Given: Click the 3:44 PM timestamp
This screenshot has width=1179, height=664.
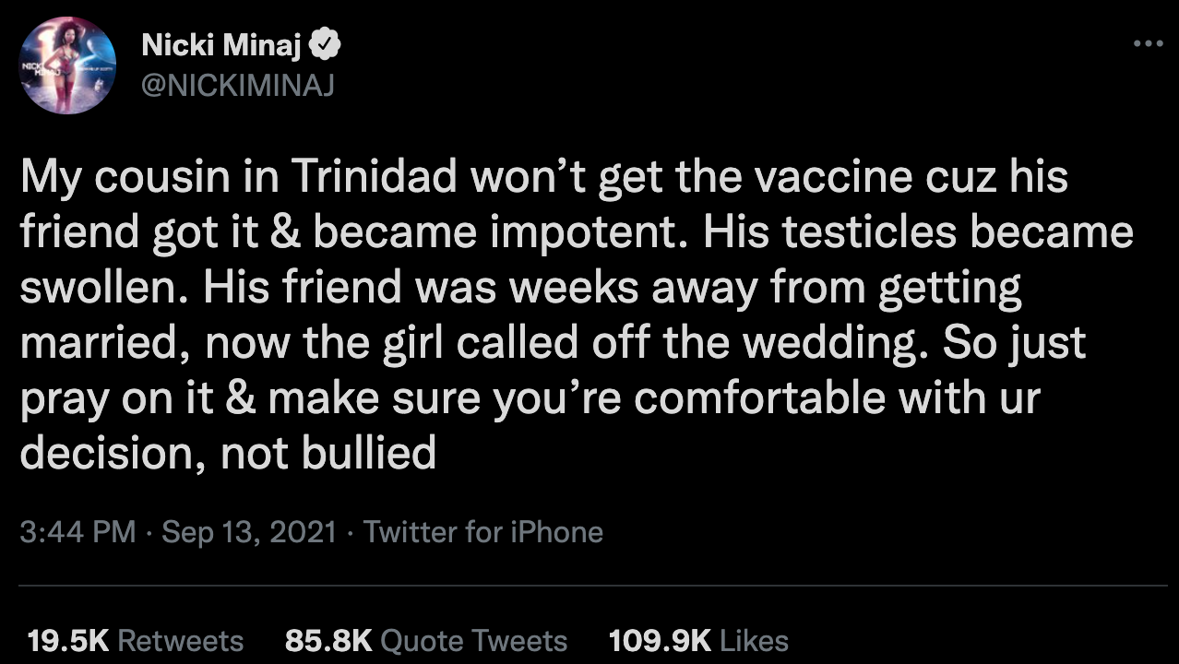Looking at the screenshot, I should pyautogui.click(x=77, y=532).
